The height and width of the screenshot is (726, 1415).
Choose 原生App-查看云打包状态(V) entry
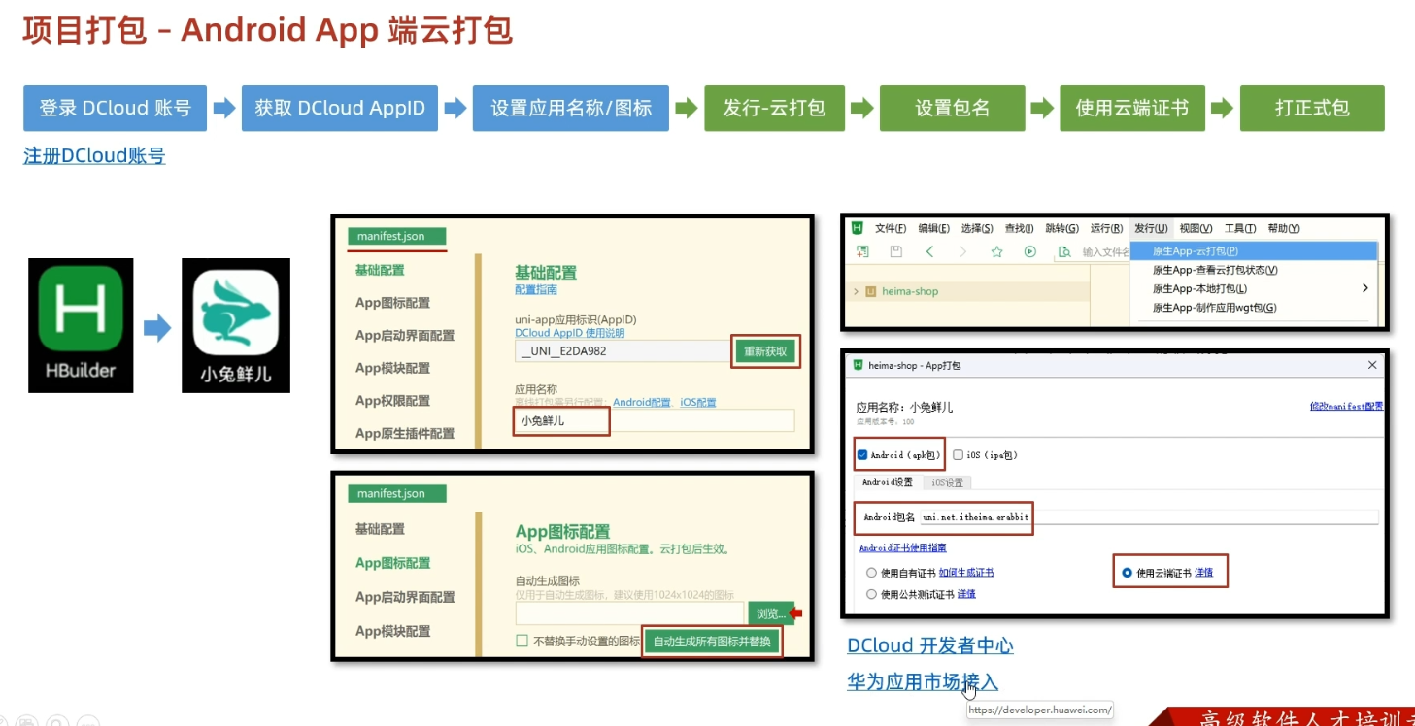click(1255, 270)
